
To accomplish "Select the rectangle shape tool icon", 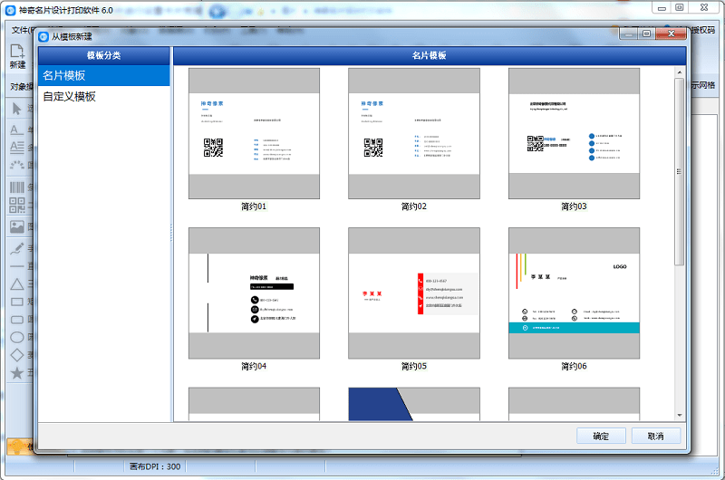I will [17, 302].
